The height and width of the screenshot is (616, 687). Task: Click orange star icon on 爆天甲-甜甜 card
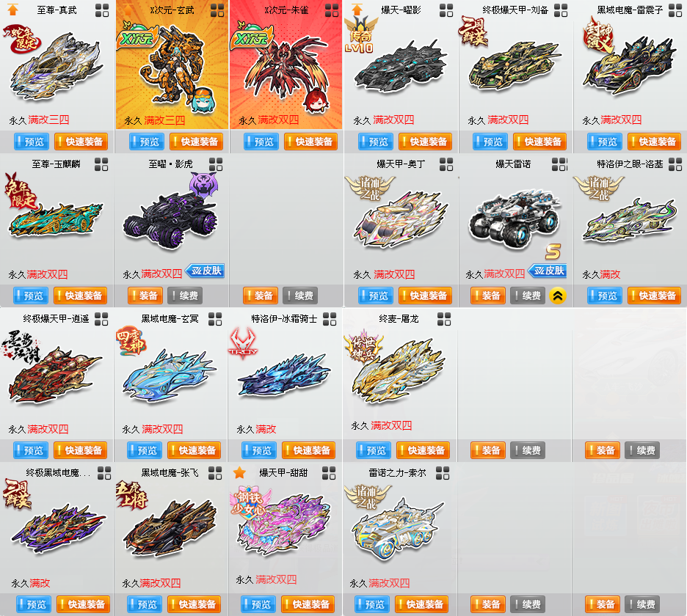pyautogui.click(x=239, y=472)
